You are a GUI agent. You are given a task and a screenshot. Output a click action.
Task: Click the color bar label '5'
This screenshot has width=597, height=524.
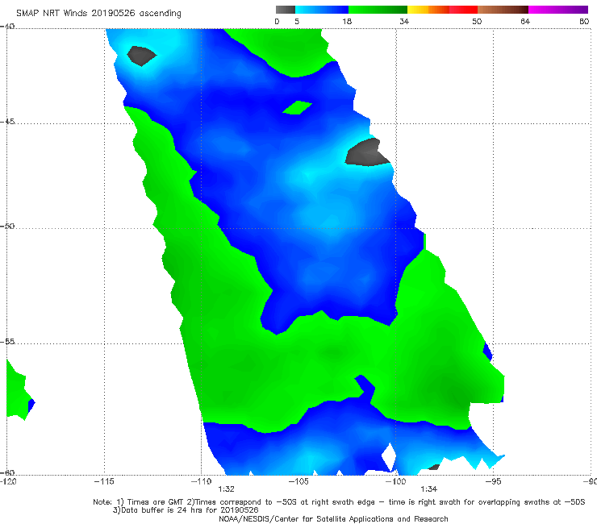pyautogui.click(x=297, y=22)
